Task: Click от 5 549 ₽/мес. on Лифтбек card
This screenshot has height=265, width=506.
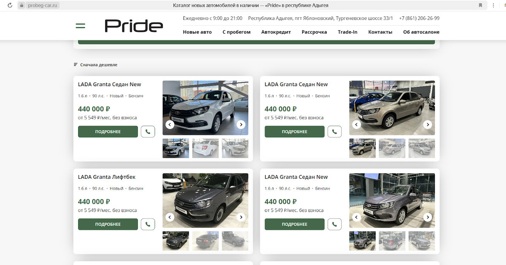Action: click(x=107, y=210)
